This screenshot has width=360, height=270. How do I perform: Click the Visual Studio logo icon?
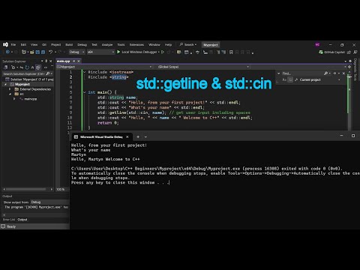click(5, 44)
